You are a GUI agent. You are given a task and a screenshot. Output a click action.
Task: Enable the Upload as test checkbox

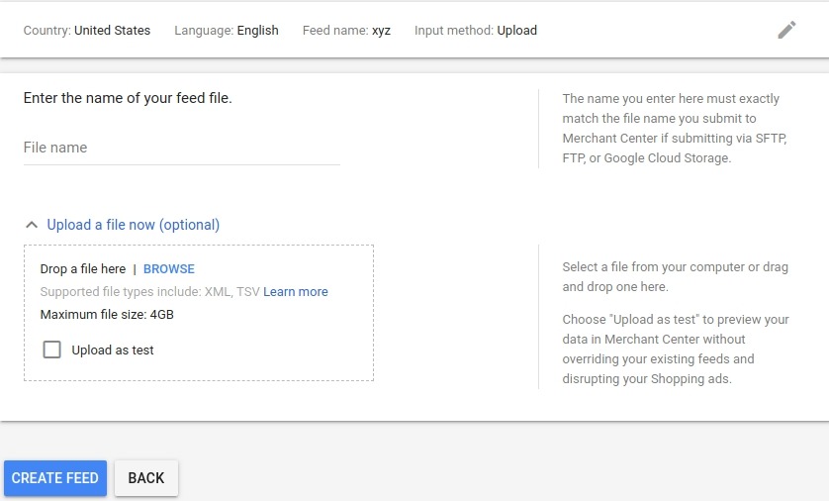pos(51,350)
